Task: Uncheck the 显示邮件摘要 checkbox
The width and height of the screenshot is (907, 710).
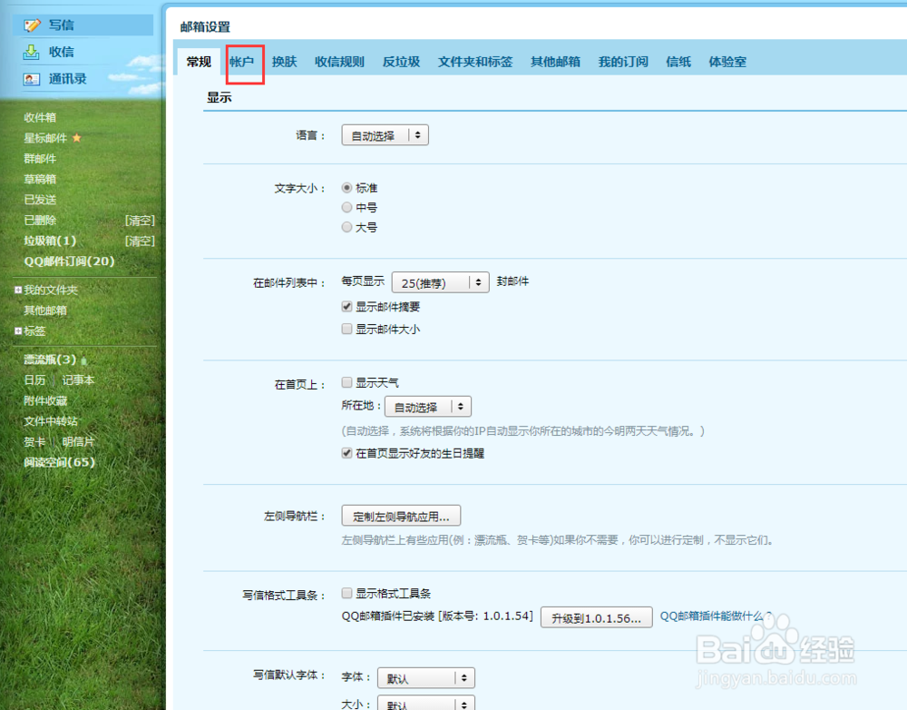Action: [346, 306]
